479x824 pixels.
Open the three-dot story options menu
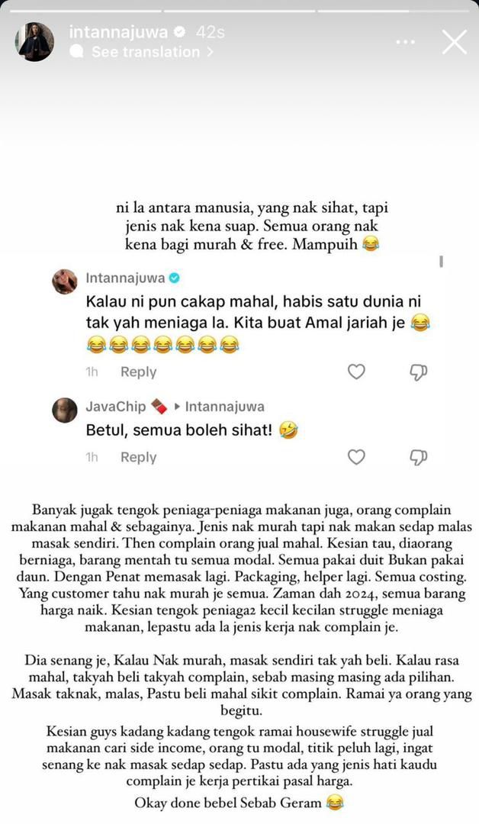(406, 42)
